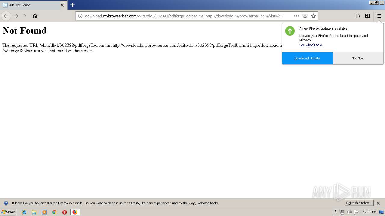Open the See what's new link
This screenshot has width=385, height=216.
(x=311, y=45)
